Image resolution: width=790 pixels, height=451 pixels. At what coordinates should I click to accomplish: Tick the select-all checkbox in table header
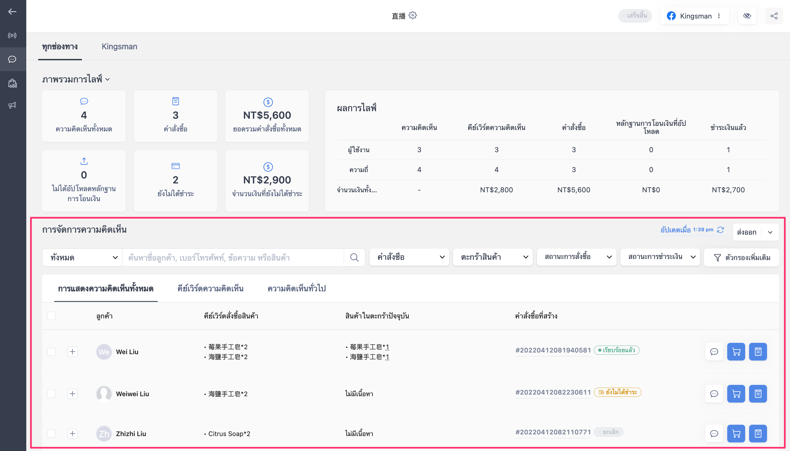coord(51,316)
